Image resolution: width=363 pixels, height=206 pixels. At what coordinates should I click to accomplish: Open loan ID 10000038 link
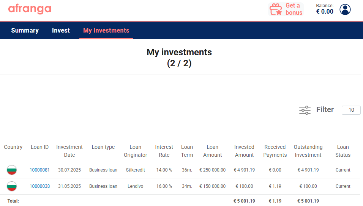(x=39, y=186)
